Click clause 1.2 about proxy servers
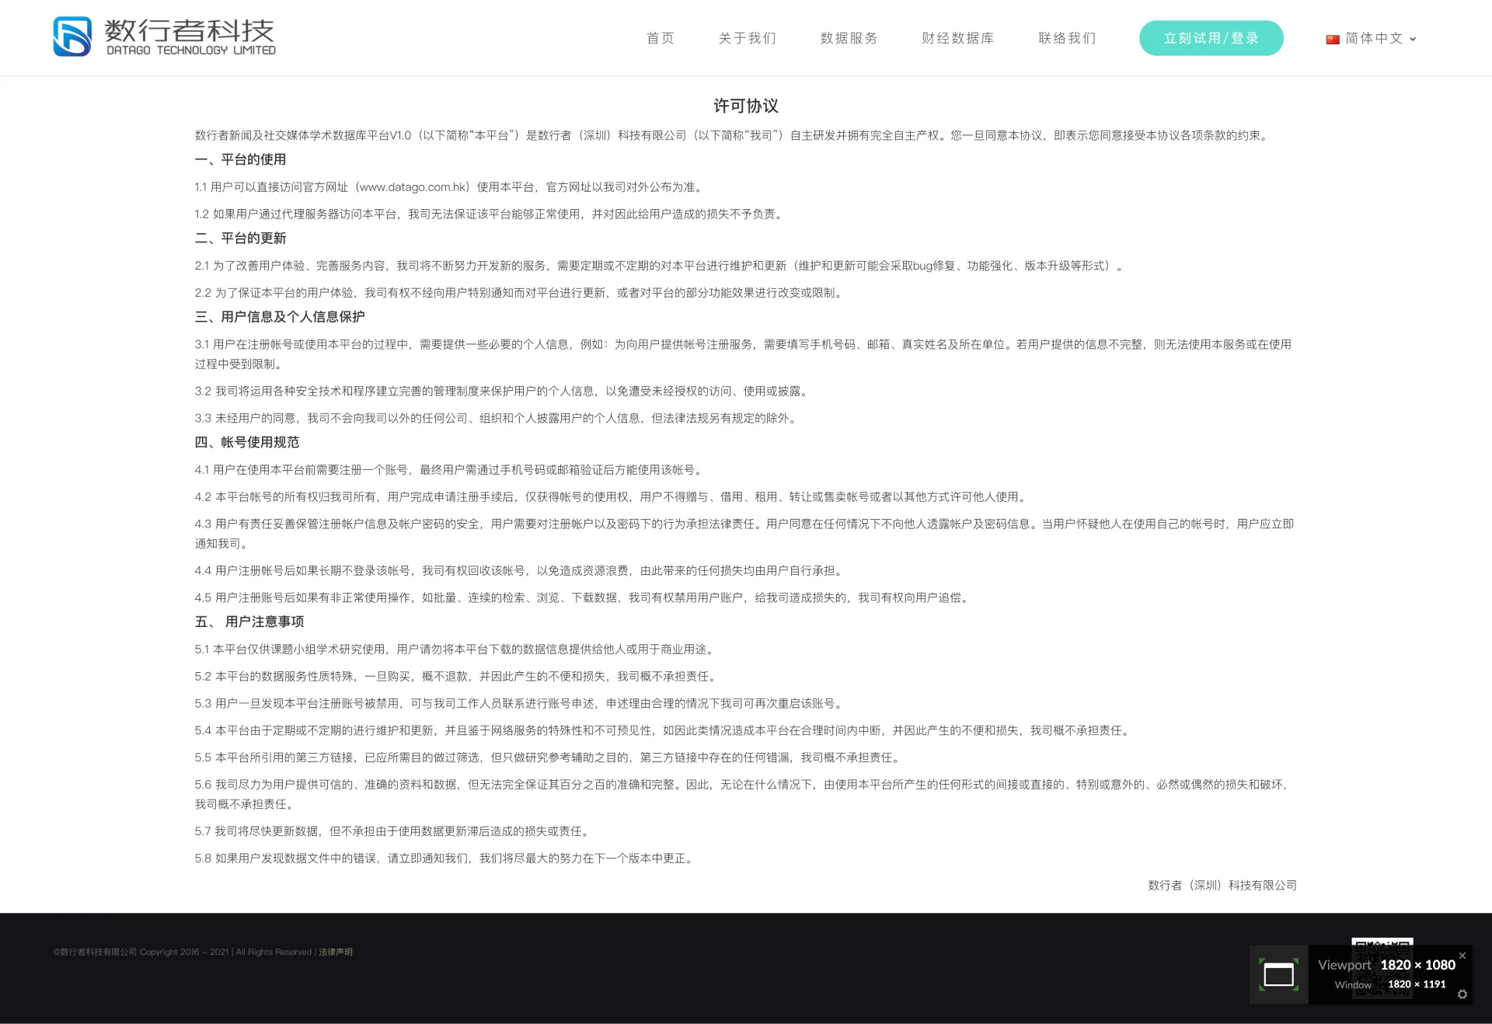The height and width of the screenshot is (1024, 1492). click(490, 214)
